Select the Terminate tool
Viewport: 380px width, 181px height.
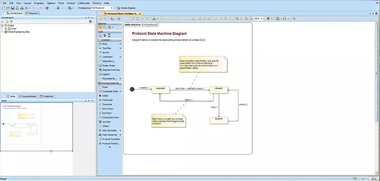click(106, 104)
